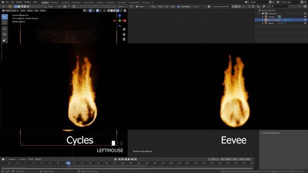This screenshot has height=173, width=308.
Task: Open the Keying dropdown in timeline
Action: pos(23,159)
